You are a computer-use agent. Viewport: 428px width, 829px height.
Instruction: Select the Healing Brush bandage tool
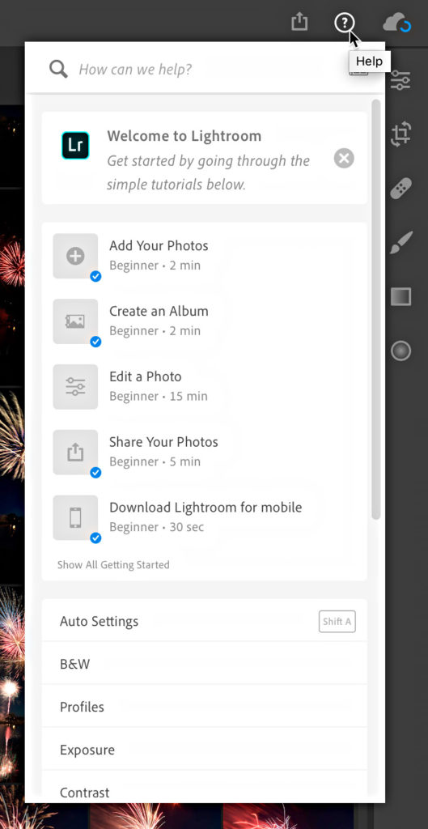click(x=400, y=188)
